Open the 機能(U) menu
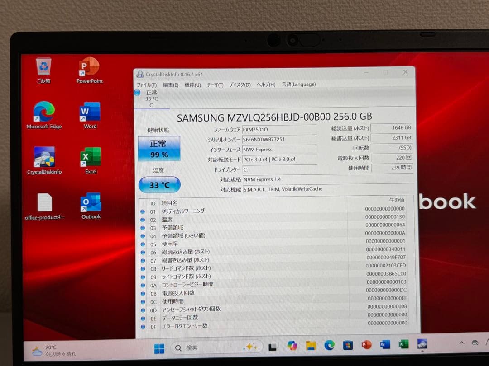This screenshot has height=366, width=489. tap(192, 84)
